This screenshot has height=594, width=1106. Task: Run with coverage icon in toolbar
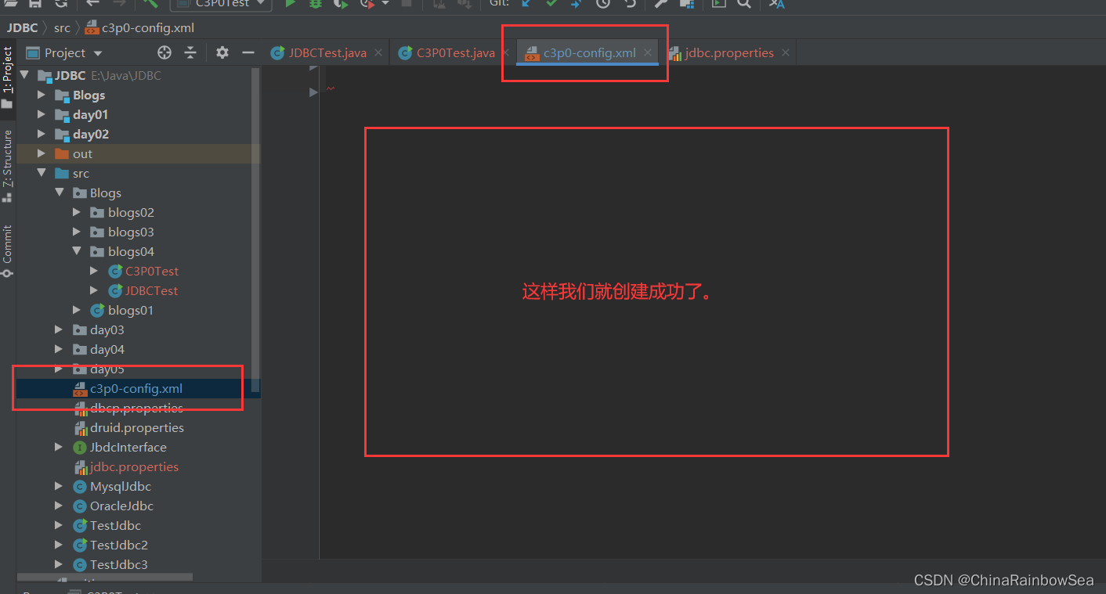[x=340, y=3]
